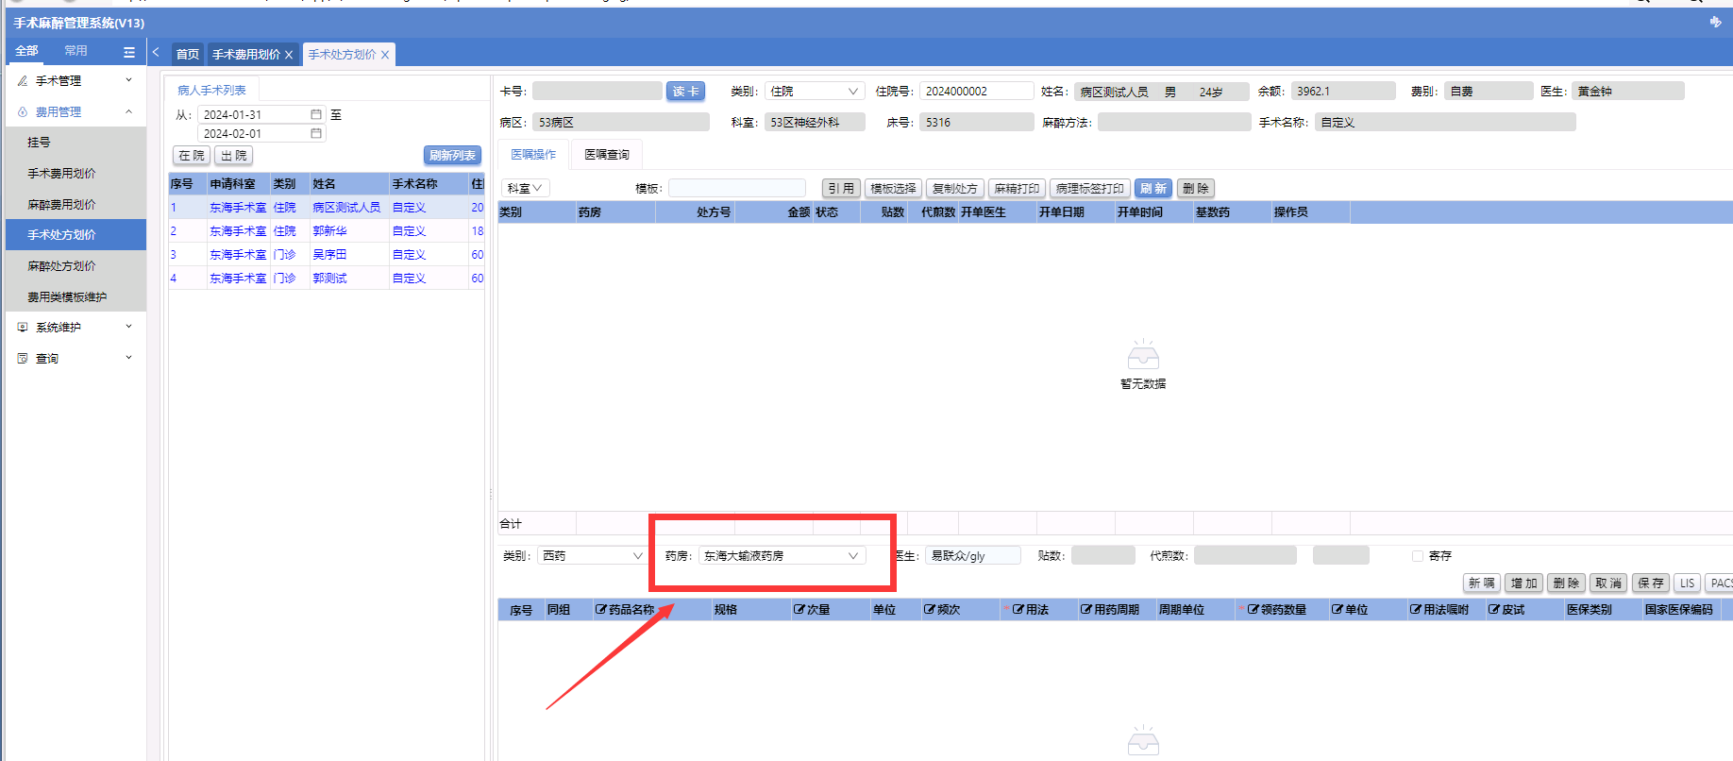Click the 手术管理 pen icon
The width and height of the screenshot is (1733, 761).
pyautogui.click(x=23, y=81)
